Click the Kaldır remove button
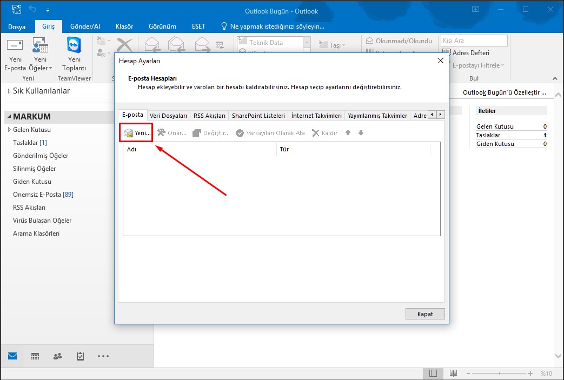Screen dimensions: 564x380 (x=324, y=133)
